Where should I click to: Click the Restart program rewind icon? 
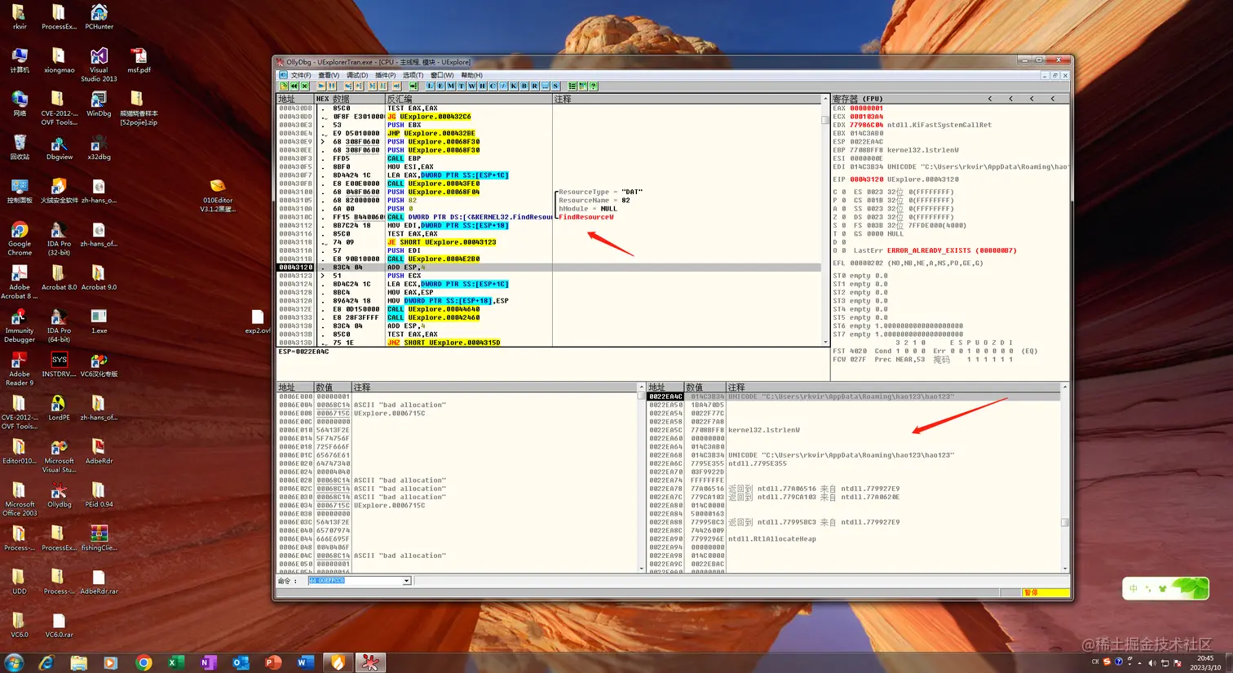click(x=294, y=86)
